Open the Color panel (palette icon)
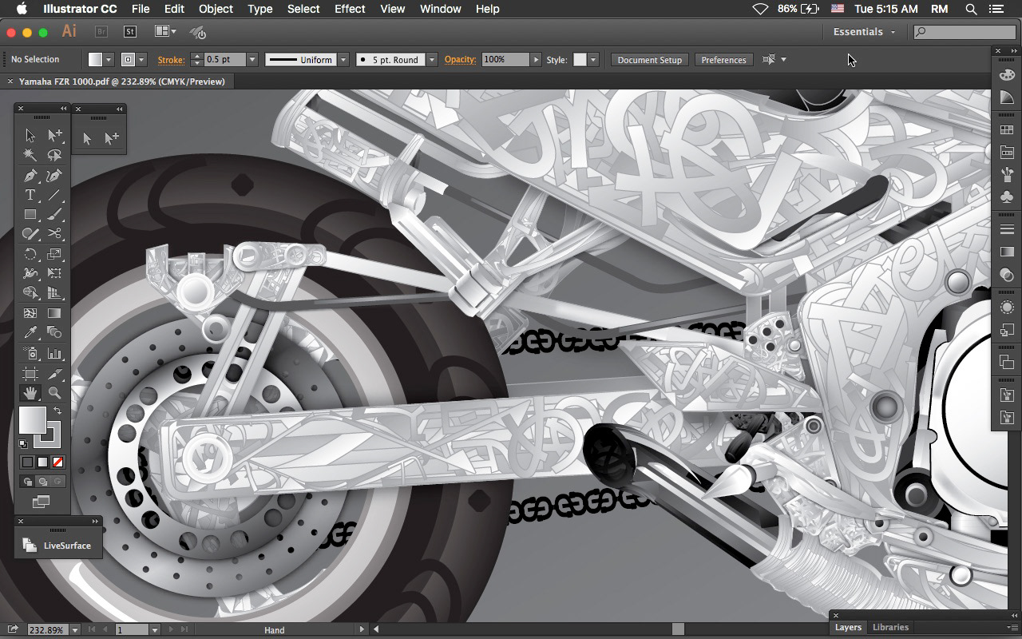Viewport: 1022px width, 639px height. click(x=1007, y=74)
